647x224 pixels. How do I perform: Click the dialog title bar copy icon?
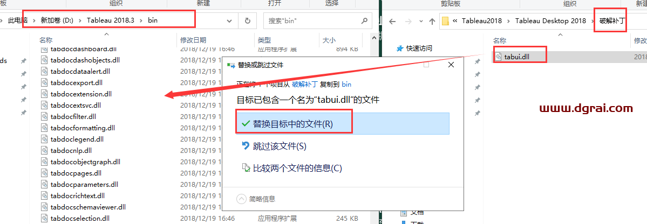click(230, 65)
